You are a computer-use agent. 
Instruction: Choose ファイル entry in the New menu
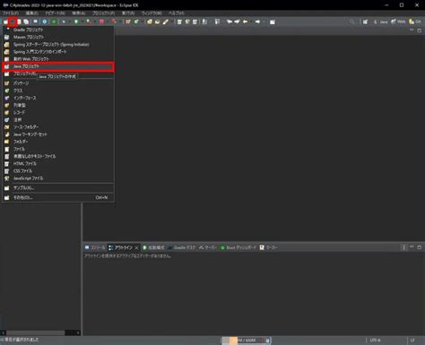pyautogui.click(x=58, y=149)
